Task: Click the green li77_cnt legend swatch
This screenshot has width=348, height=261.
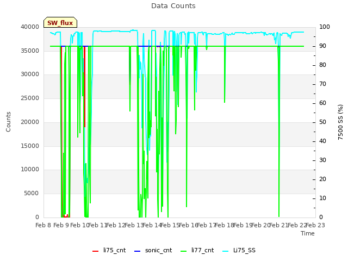Action: point(184,251)
